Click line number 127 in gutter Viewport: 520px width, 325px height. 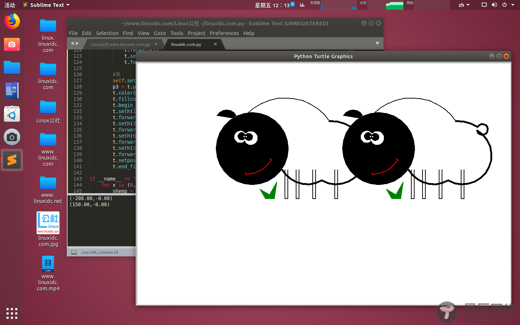pyautogui.click(x=78, y=81)
